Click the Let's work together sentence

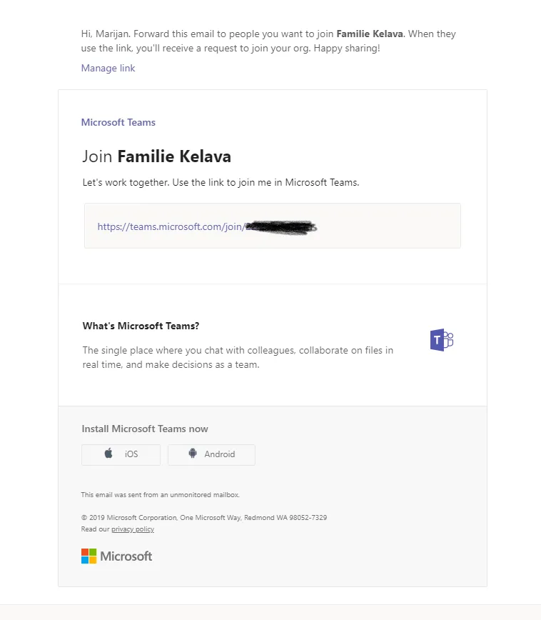pyautogui.click(x=221, y=182)
